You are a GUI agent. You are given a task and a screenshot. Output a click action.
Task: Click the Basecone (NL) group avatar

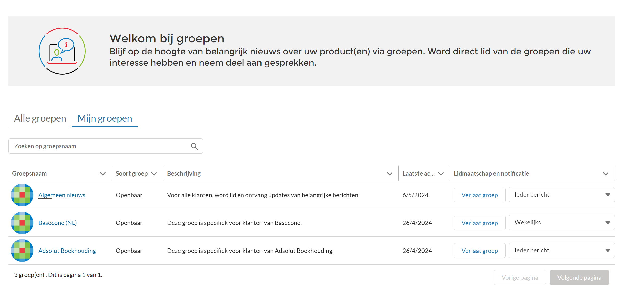pyautogui.click(x=22, y=223)
